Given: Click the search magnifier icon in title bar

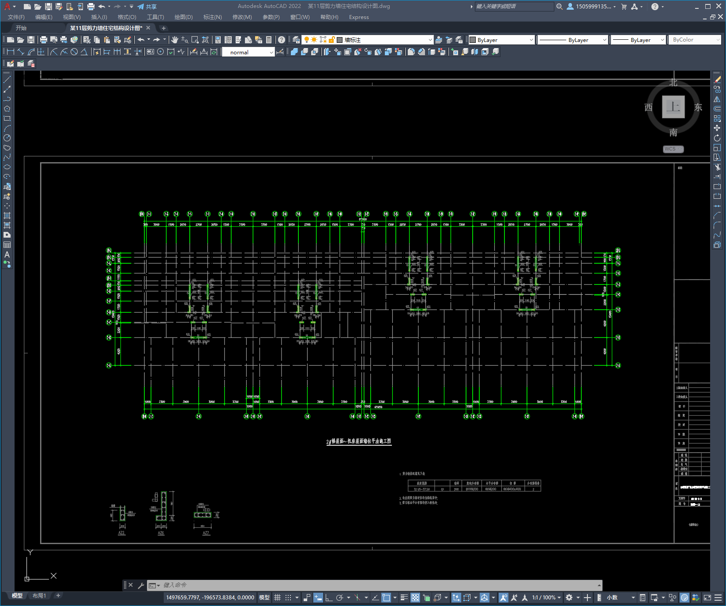Looking at the screenshot, I should [x=560, y=7].
